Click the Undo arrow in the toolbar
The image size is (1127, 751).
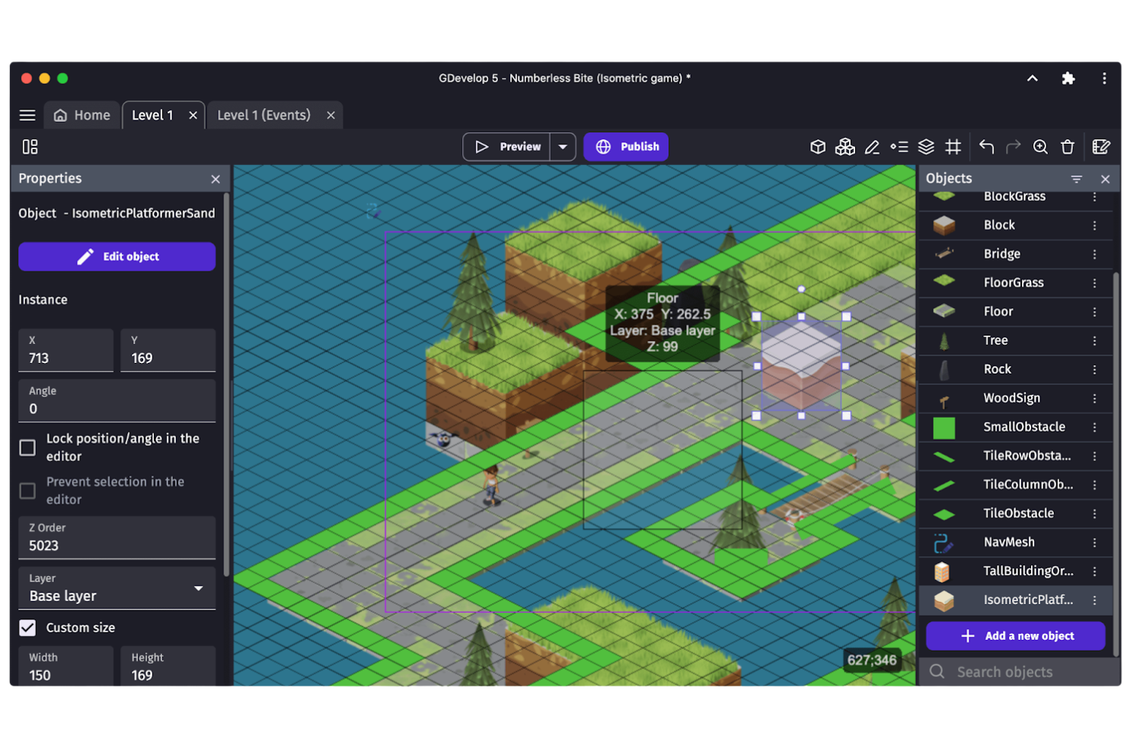pyautogui.click(x=986, y=147)
